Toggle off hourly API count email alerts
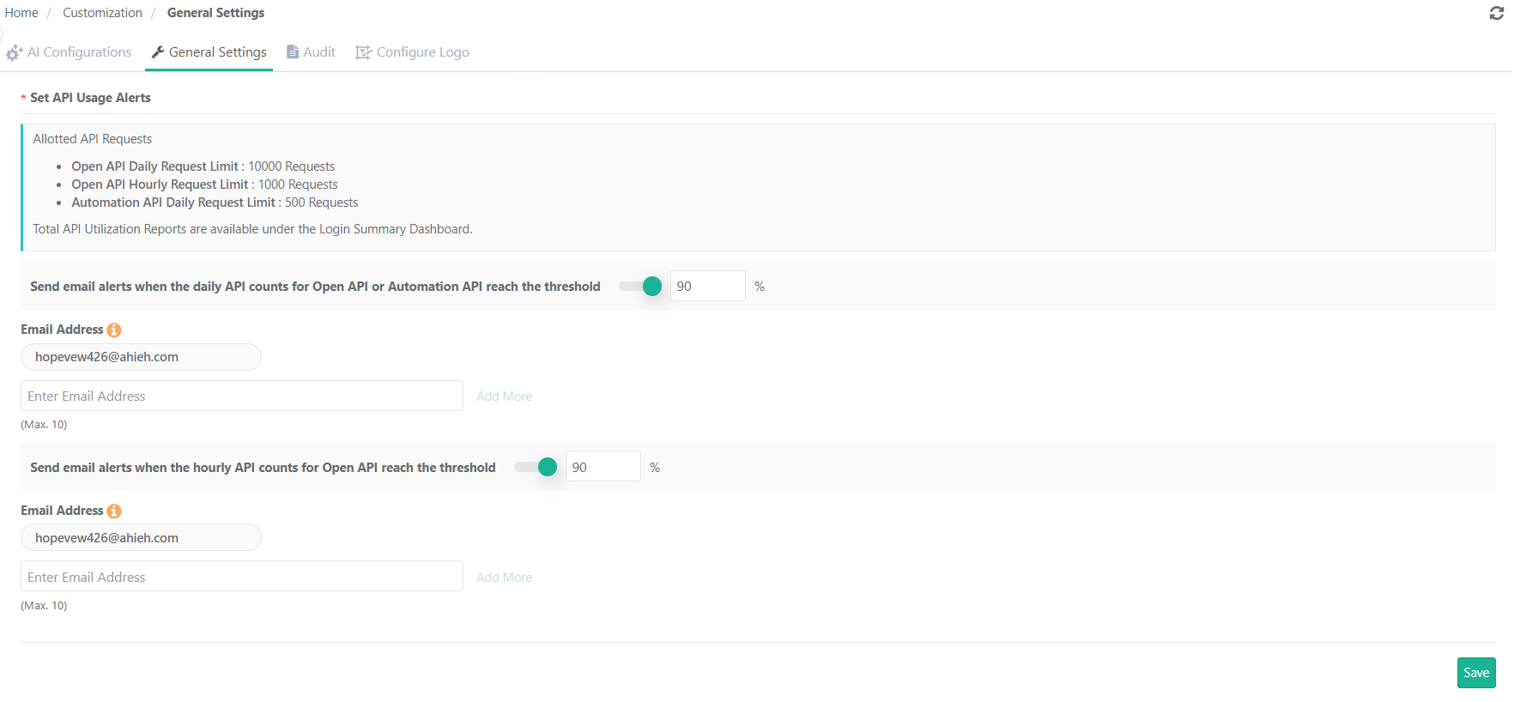This screenshot has height=702, width=1514. tap(536, 467)
